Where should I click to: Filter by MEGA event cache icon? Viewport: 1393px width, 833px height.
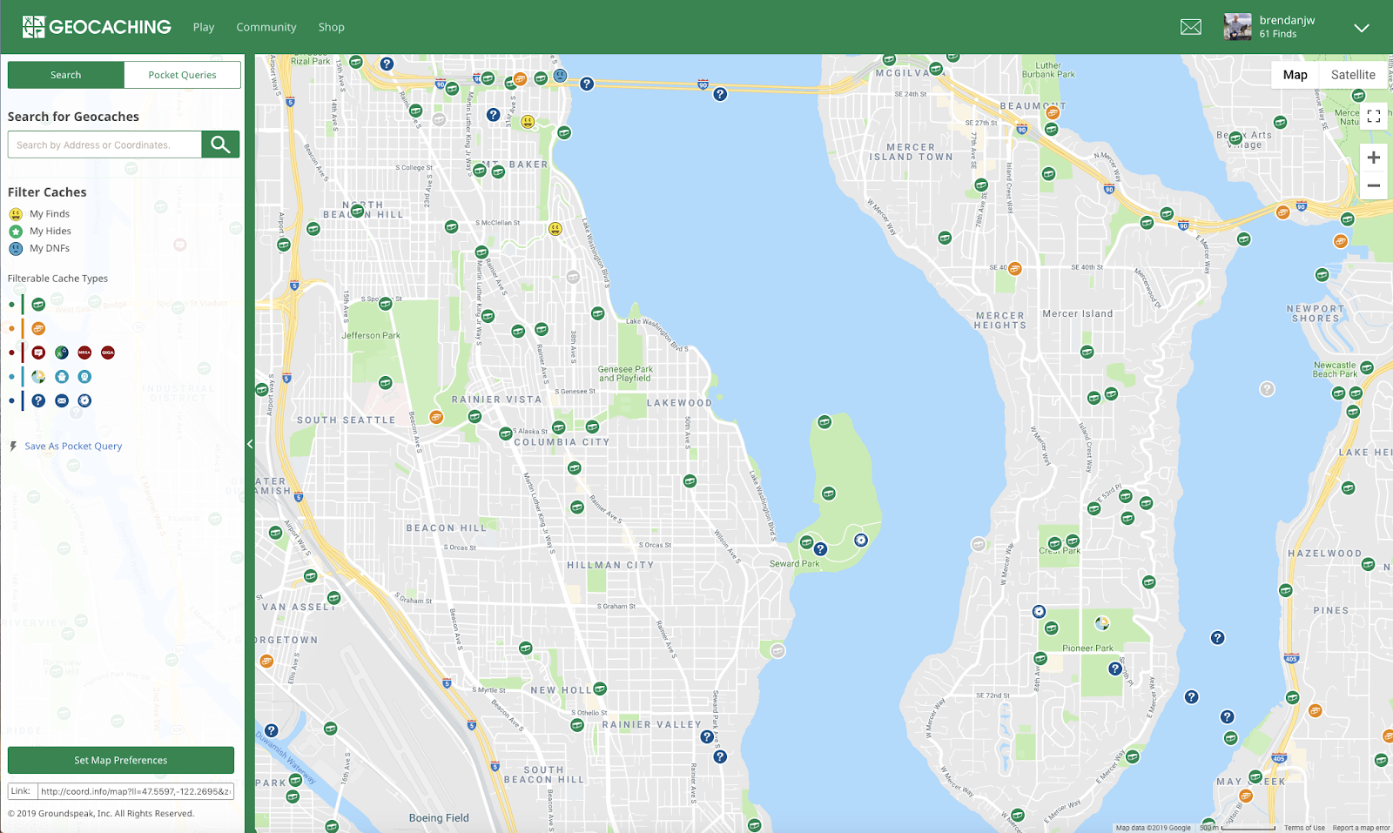coord(84,353)
